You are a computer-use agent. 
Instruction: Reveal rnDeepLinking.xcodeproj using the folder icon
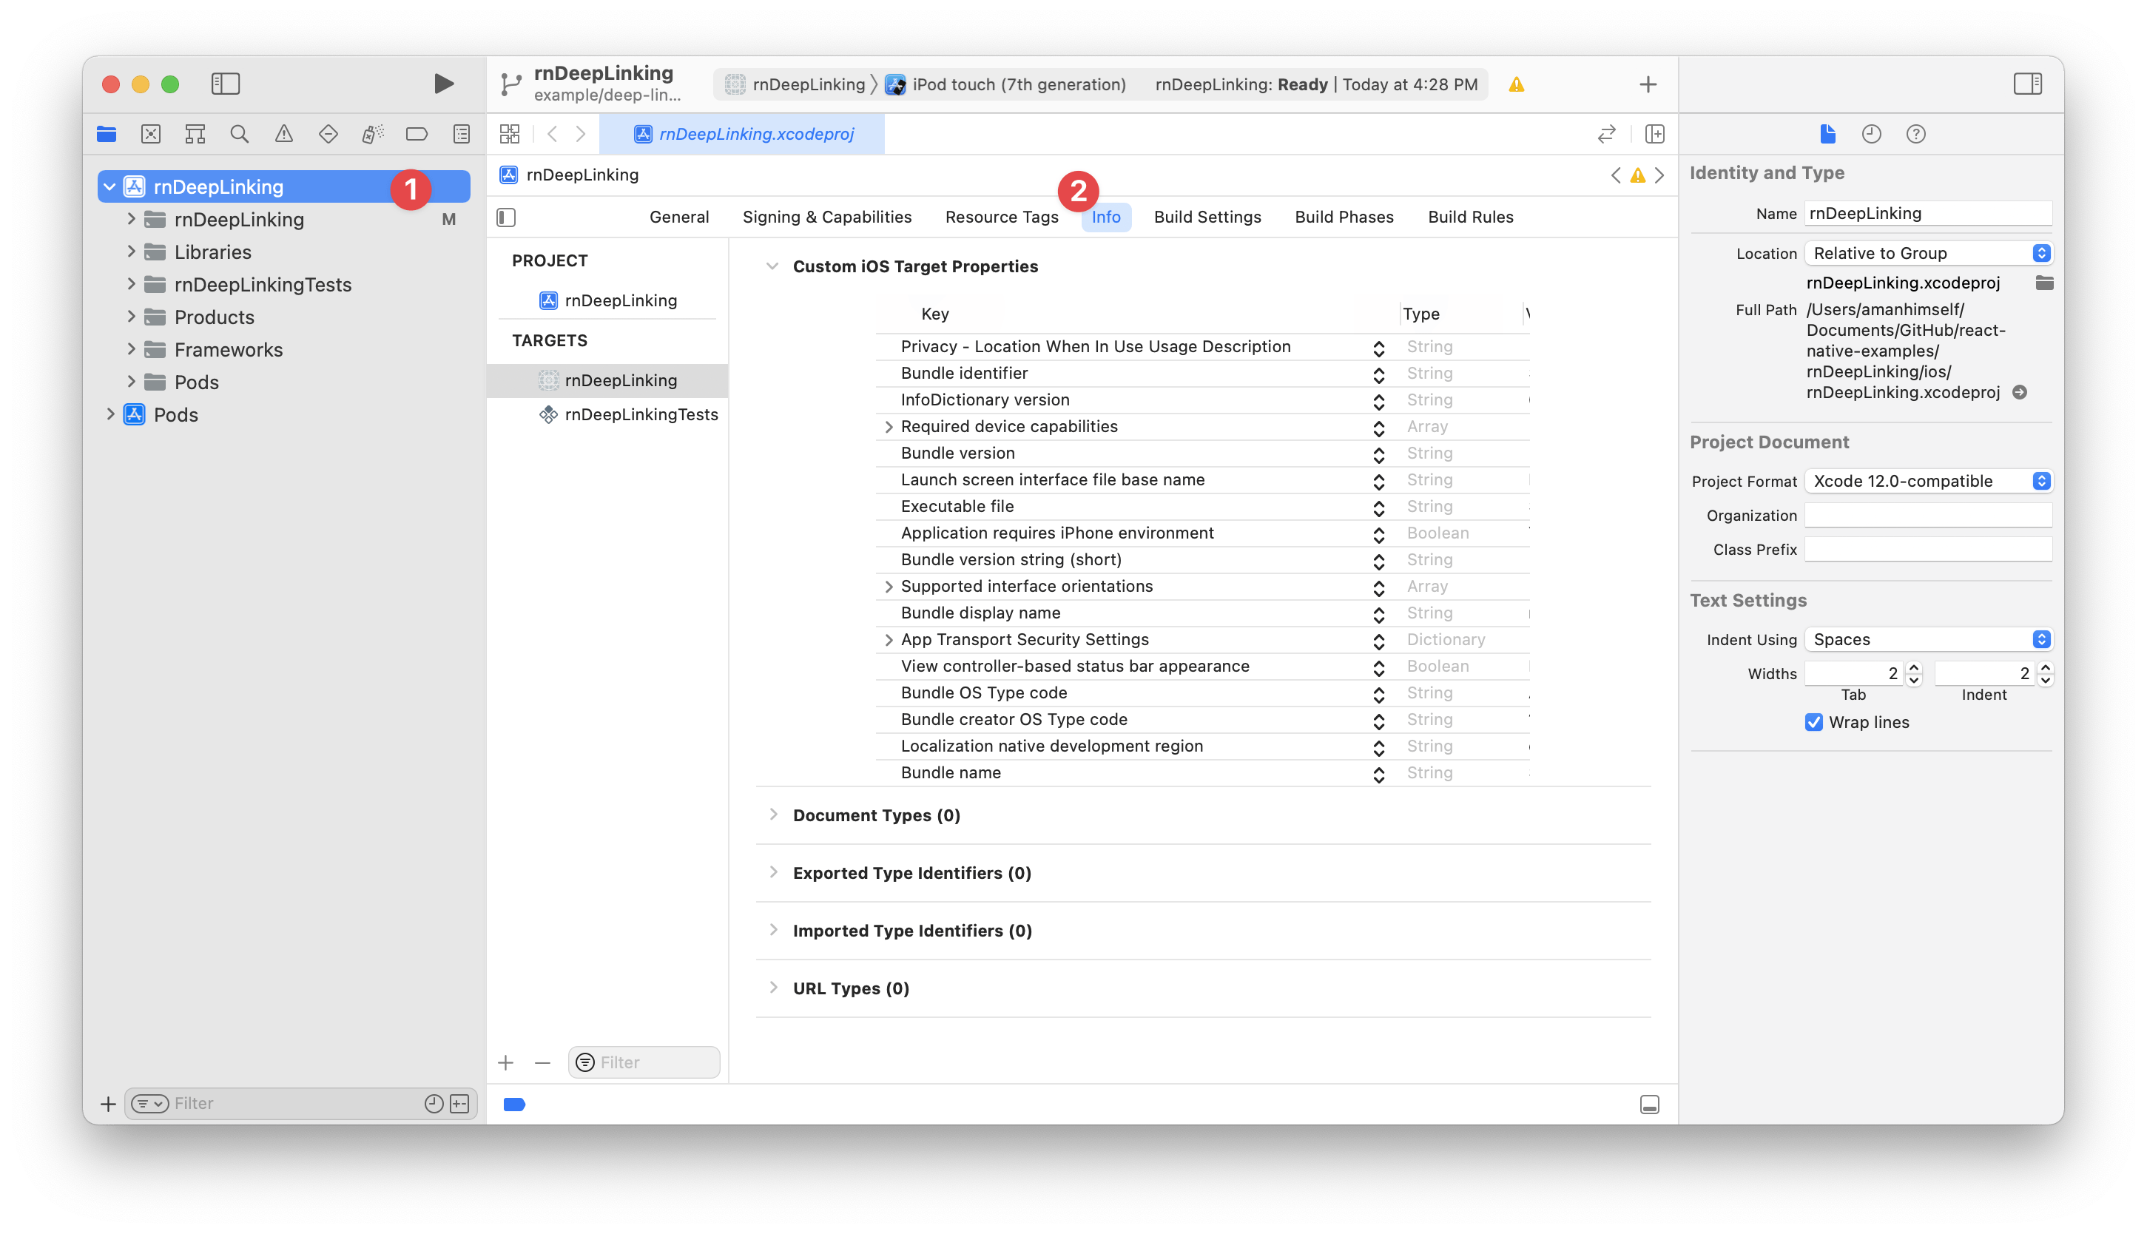tap(2043, 282)
